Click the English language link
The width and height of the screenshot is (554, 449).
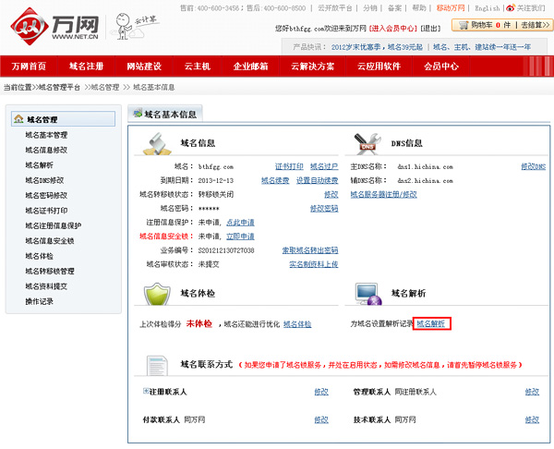coord(488,7)
